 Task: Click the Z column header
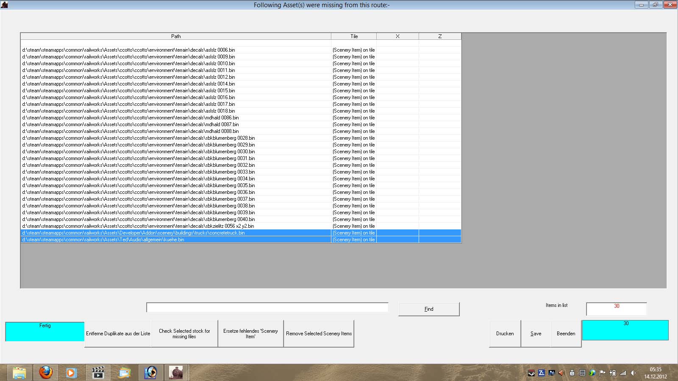[440, 36]
